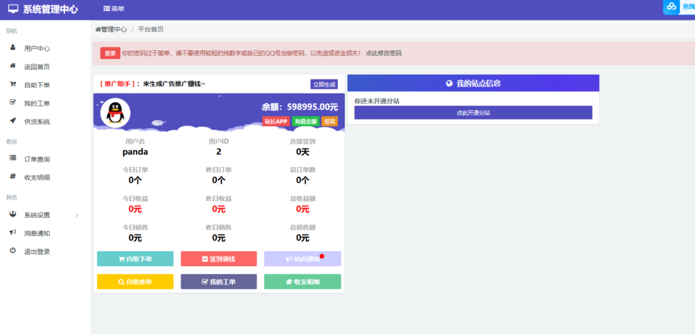
Task: Click the green 充值余额 button
Action: pyautogui.click(x=306, y=122)
